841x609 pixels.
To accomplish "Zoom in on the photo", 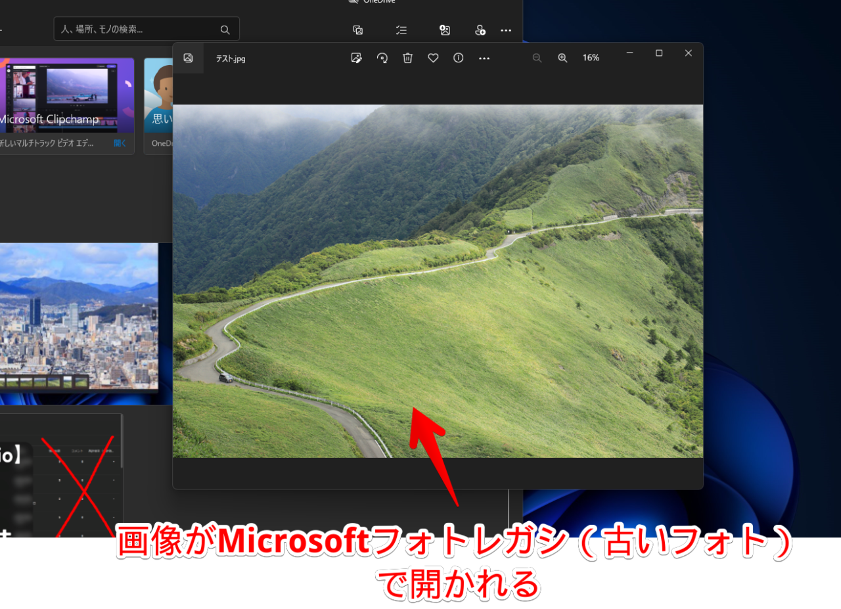I will 562,58.
